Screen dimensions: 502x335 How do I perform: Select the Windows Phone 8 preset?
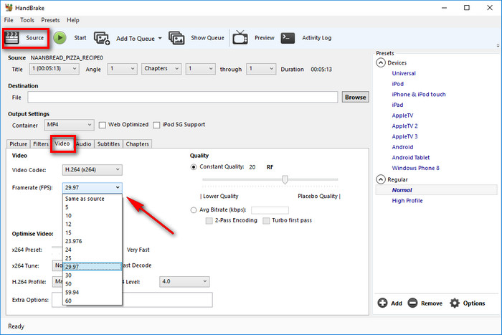point(415,168)
